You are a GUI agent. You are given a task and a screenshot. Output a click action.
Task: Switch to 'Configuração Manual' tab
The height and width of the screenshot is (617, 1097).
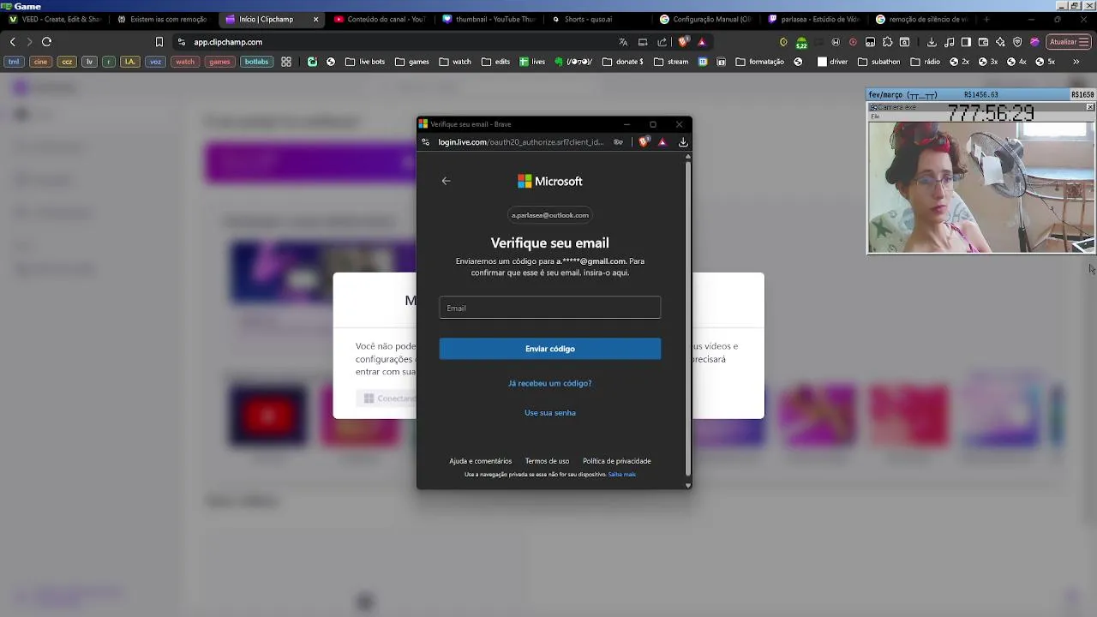(x=708, y=19)
